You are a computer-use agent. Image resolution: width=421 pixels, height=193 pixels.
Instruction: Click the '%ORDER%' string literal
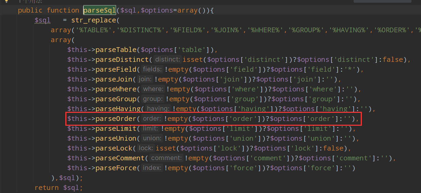[x=392, y=30]
